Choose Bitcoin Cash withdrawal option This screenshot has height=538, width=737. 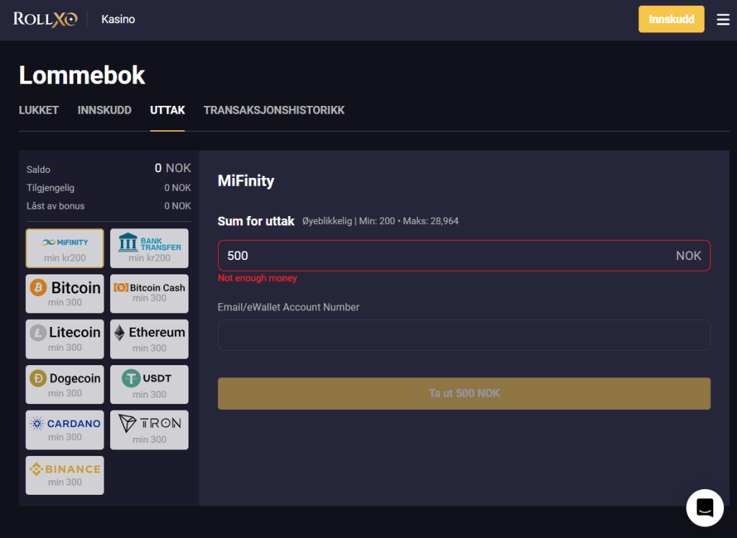click(x=149, y=293)
